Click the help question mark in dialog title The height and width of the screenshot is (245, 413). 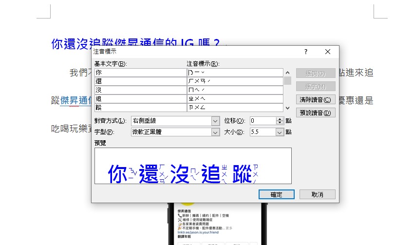(x=306, y=52)
